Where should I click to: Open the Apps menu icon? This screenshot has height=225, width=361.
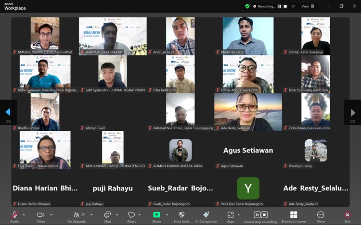(x=231, y=215)
